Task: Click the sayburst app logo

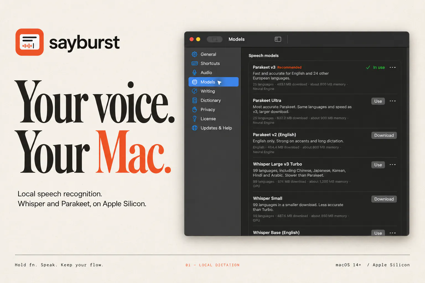Action: coord(30,42)
